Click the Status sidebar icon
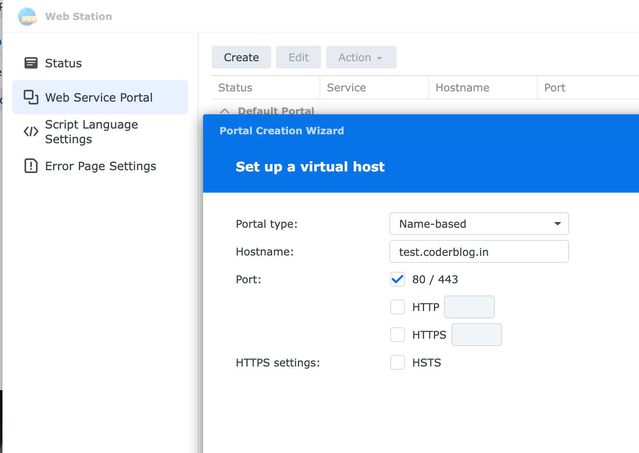The height and width of the screenshot is (453, 639). pyautogui.click(x=31, y=63)
